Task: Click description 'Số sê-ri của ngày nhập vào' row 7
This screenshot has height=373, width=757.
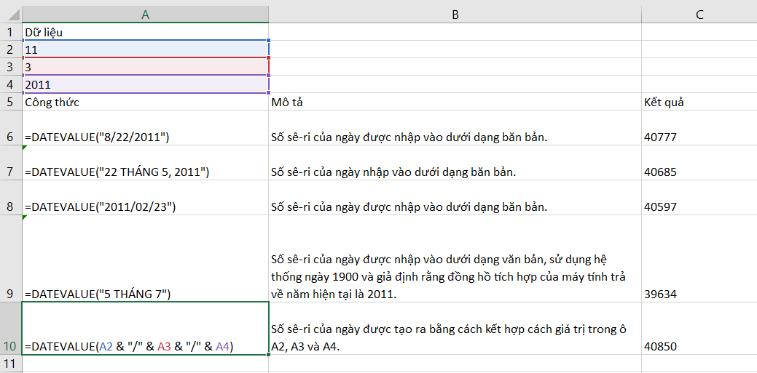Action: click(455, 163)
